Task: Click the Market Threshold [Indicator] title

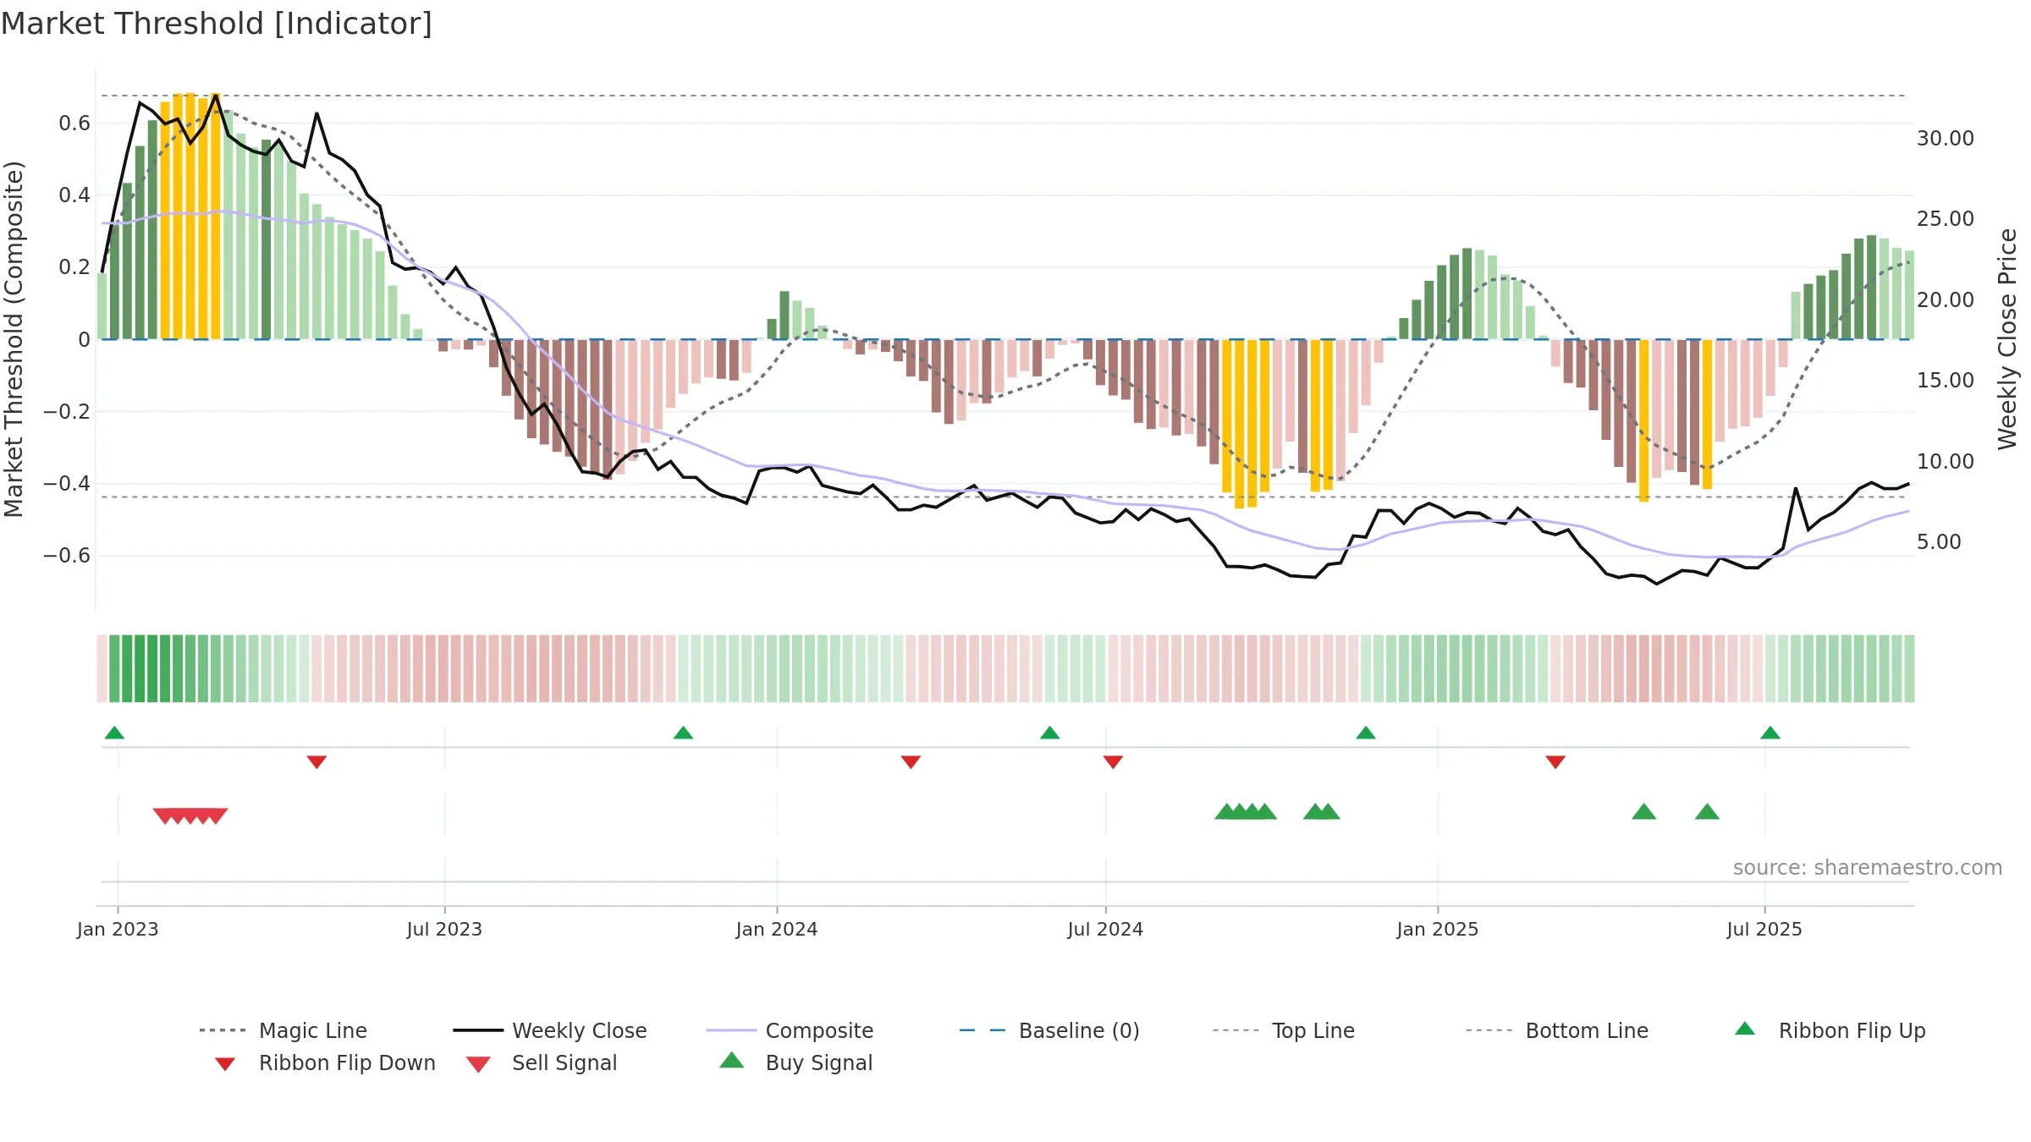Action: (x=217, y=24)
